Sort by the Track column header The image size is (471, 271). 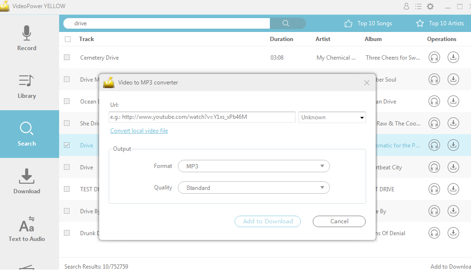click(86, 39)
